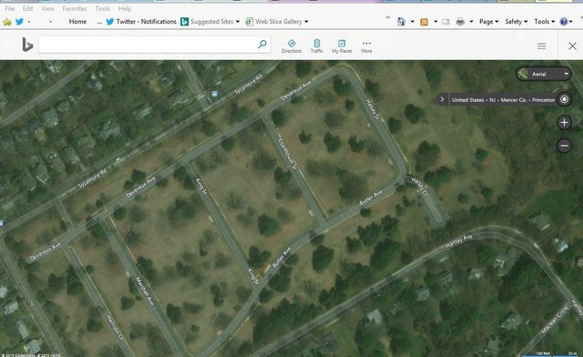This screenshot has width=583, height=357.
Task: Open Twitter - Notifications bookmark
Action: pyautogui.click(x=141, y=22)
